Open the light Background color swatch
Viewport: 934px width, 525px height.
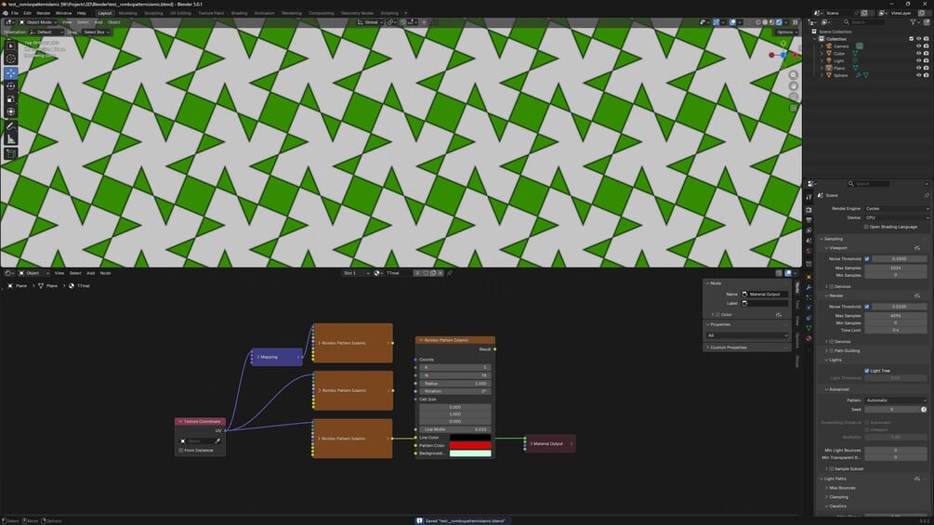click(470, 453)
